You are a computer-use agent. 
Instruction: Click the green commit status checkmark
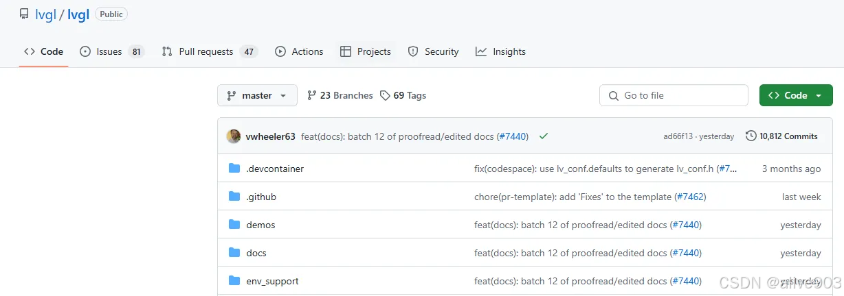(x=544, y=136)
